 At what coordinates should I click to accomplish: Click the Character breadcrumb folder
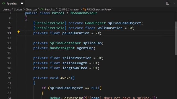coord(31,10)
